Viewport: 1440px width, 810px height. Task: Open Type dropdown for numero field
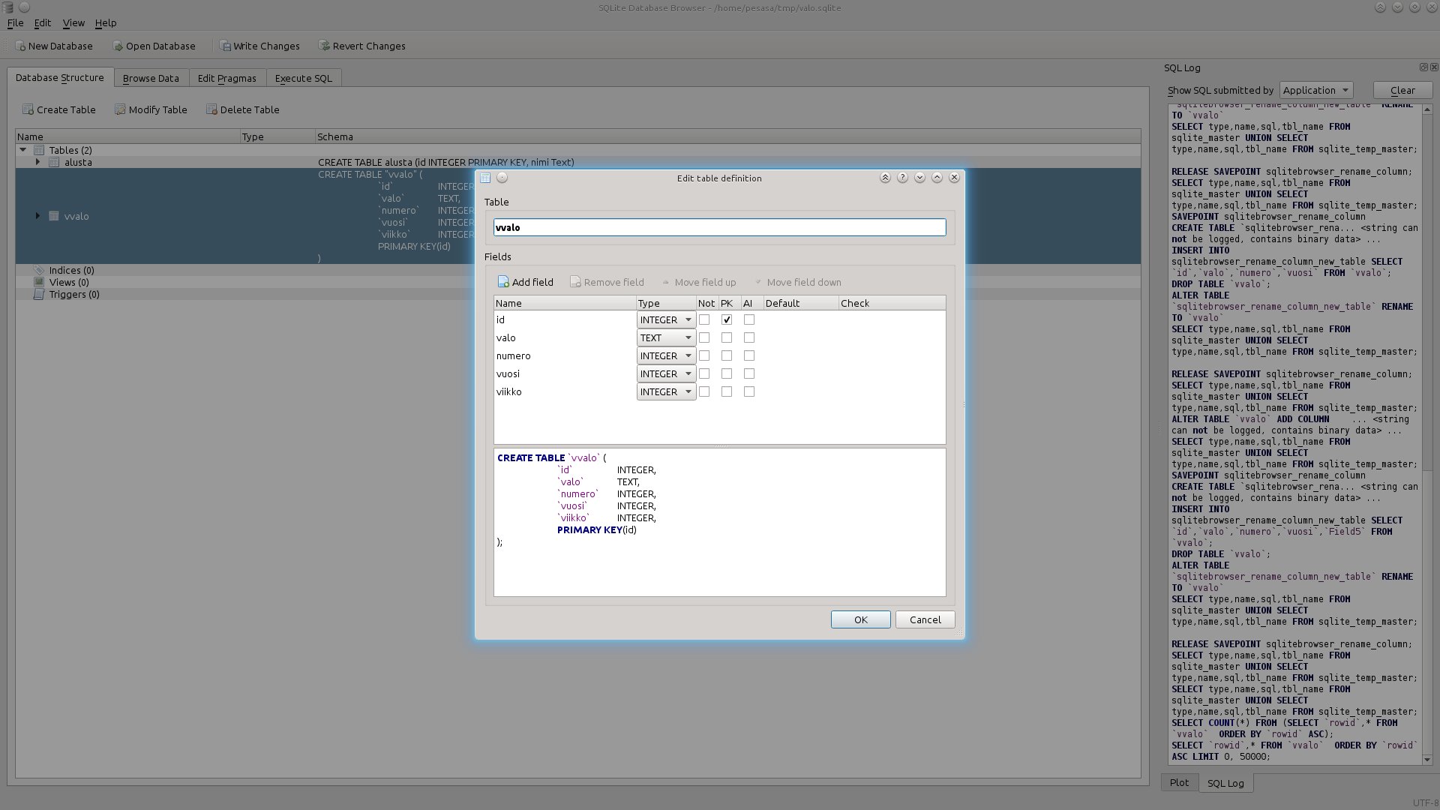tap(666, 355)
